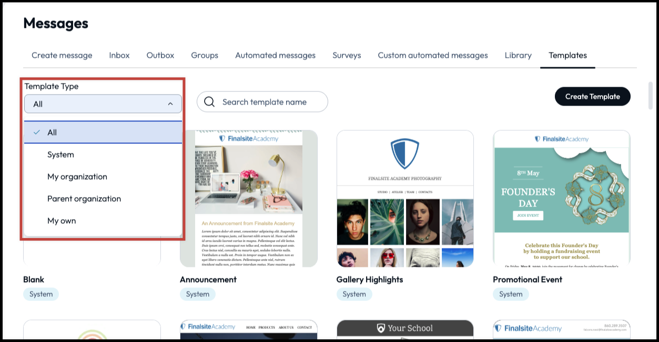Switch to Automated messages tab

pos(275,55)
